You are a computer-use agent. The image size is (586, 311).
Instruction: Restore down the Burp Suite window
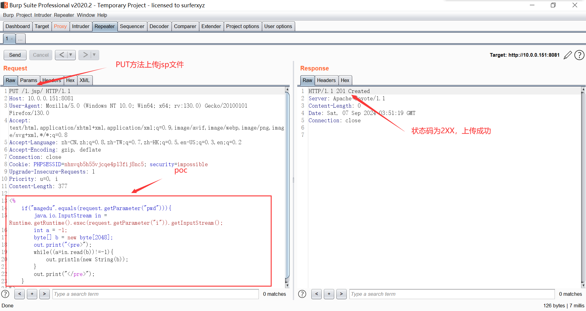(x=553, y=5)
